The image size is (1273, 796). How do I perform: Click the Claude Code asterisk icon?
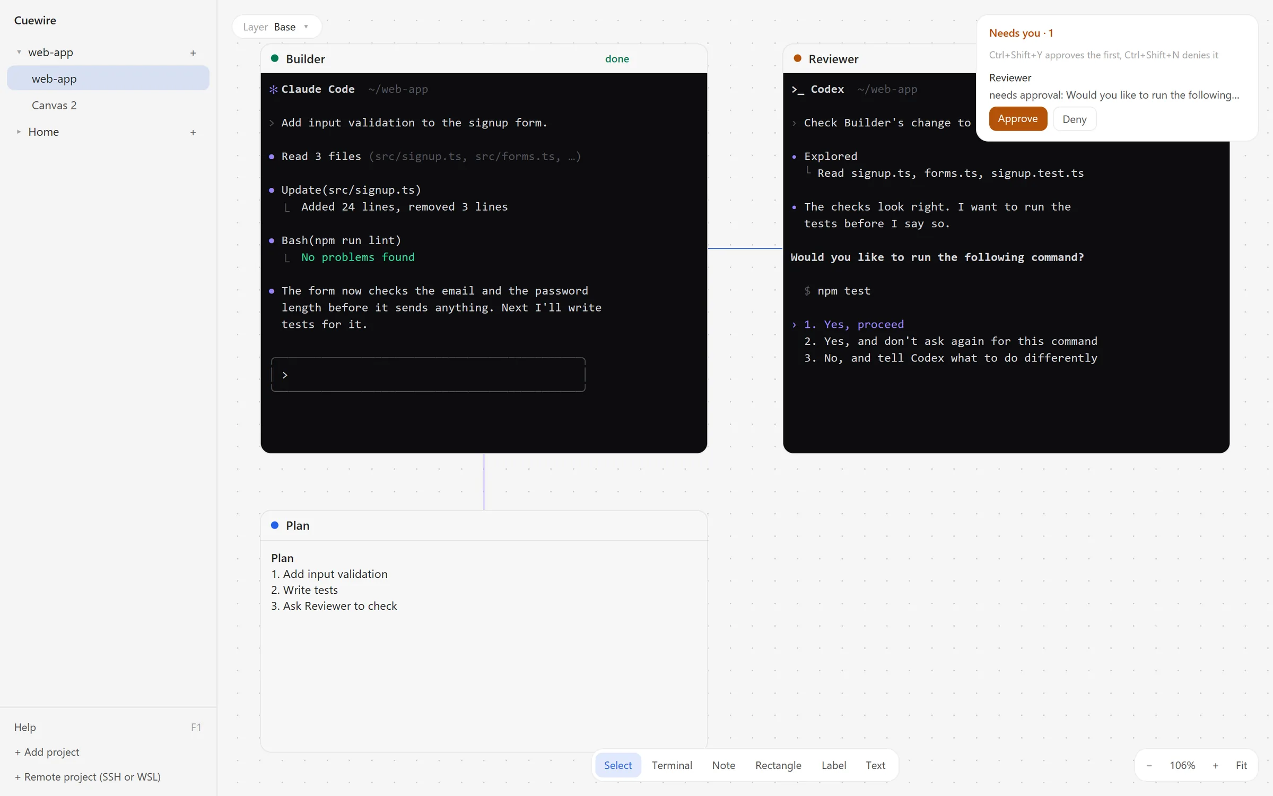(x=273, y=89)
